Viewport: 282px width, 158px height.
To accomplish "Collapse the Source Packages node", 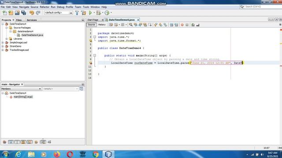I will pyautogui.click(x=7, y=28).
